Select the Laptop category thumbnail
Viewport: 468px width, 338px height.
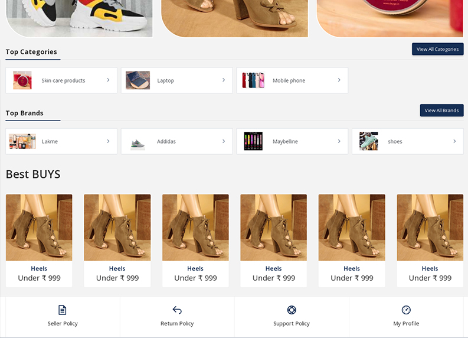pyautogui.click(x=138, y=80)
